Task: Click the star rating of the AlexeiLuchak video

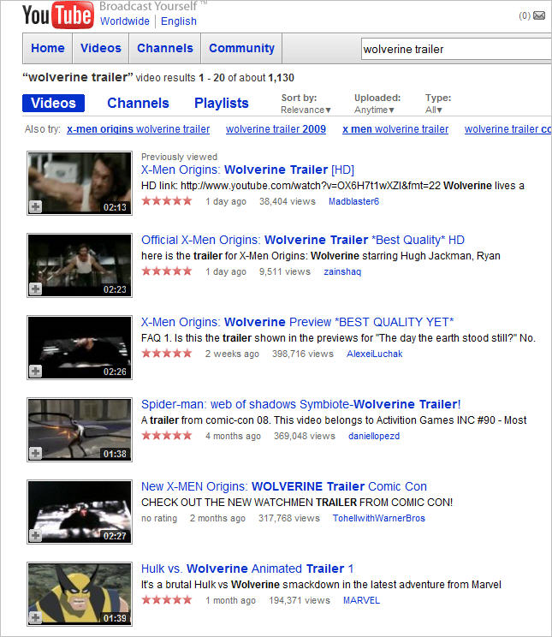Action: pos(167,353)
